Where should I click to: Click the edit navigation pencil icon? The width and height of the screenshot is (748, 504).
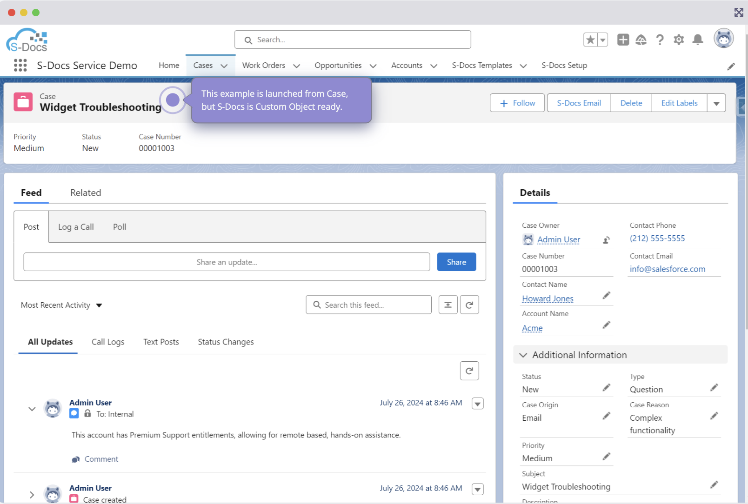[731, 66]
